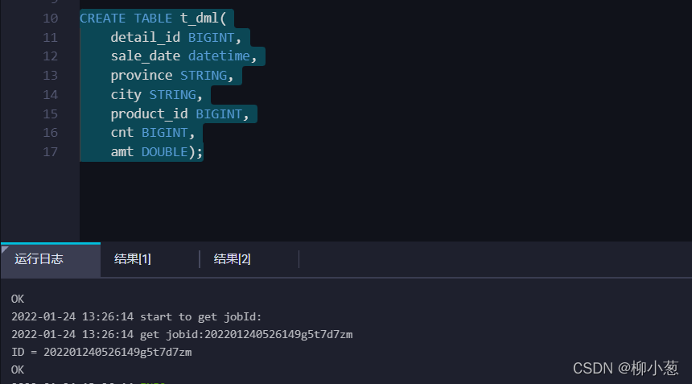Click the province column name
Image resolution: width=692 pixels, height=384 pixels.
[142, 76]
